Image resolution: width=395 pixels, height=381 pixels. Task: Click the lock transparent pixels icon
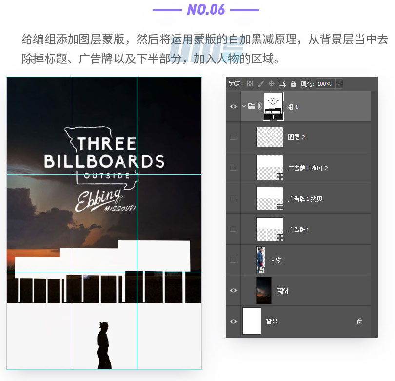point(250,84)
